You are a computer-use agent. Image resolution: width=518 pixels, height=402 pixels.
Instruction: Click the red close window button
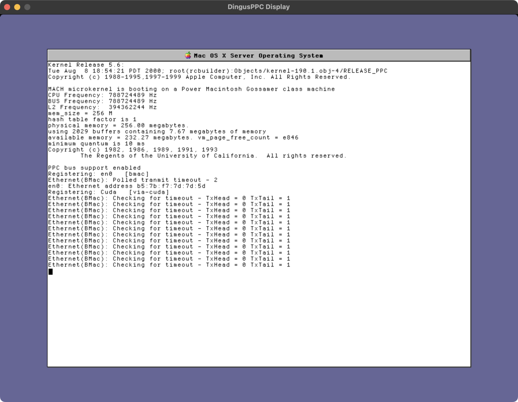[x=7, y=7]
